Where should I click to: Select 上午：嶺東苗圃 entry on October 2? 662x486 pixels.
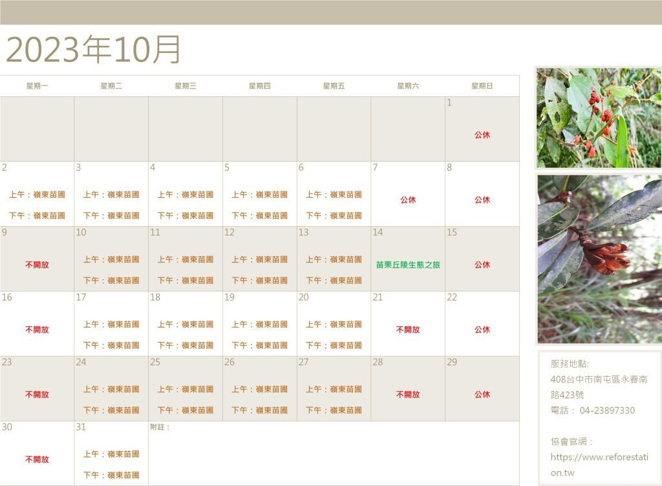point(37,195)
